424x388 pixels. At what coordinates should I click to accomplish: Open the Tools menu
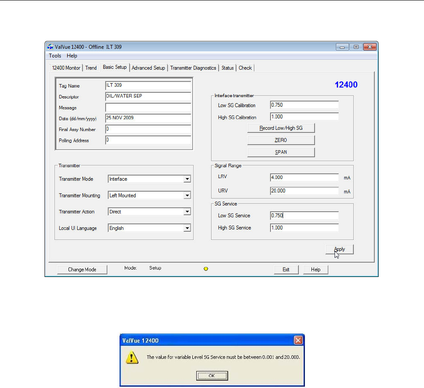pos(55,56)
